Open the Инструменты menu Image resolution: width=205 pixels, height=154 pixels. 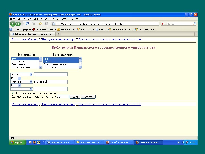point(62,19)
